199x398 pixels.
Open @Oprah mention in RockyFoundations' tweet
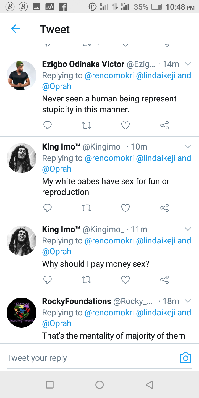tap(57, 323)
